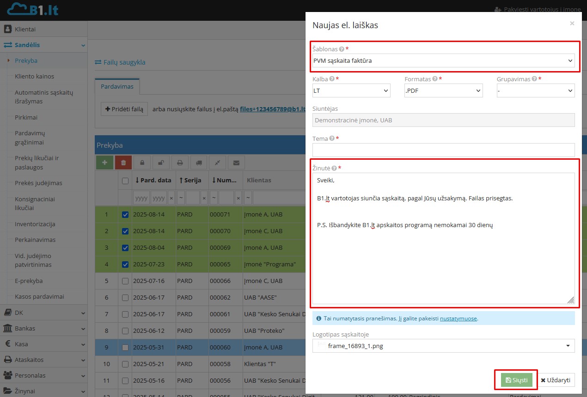The width and height of the screenshot is (587, 397).
Task: Click the green add record plus icon
Action: click(x=104, y=162)
